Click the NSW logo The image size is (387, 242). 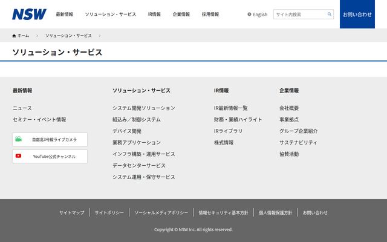tap(29, 14)
